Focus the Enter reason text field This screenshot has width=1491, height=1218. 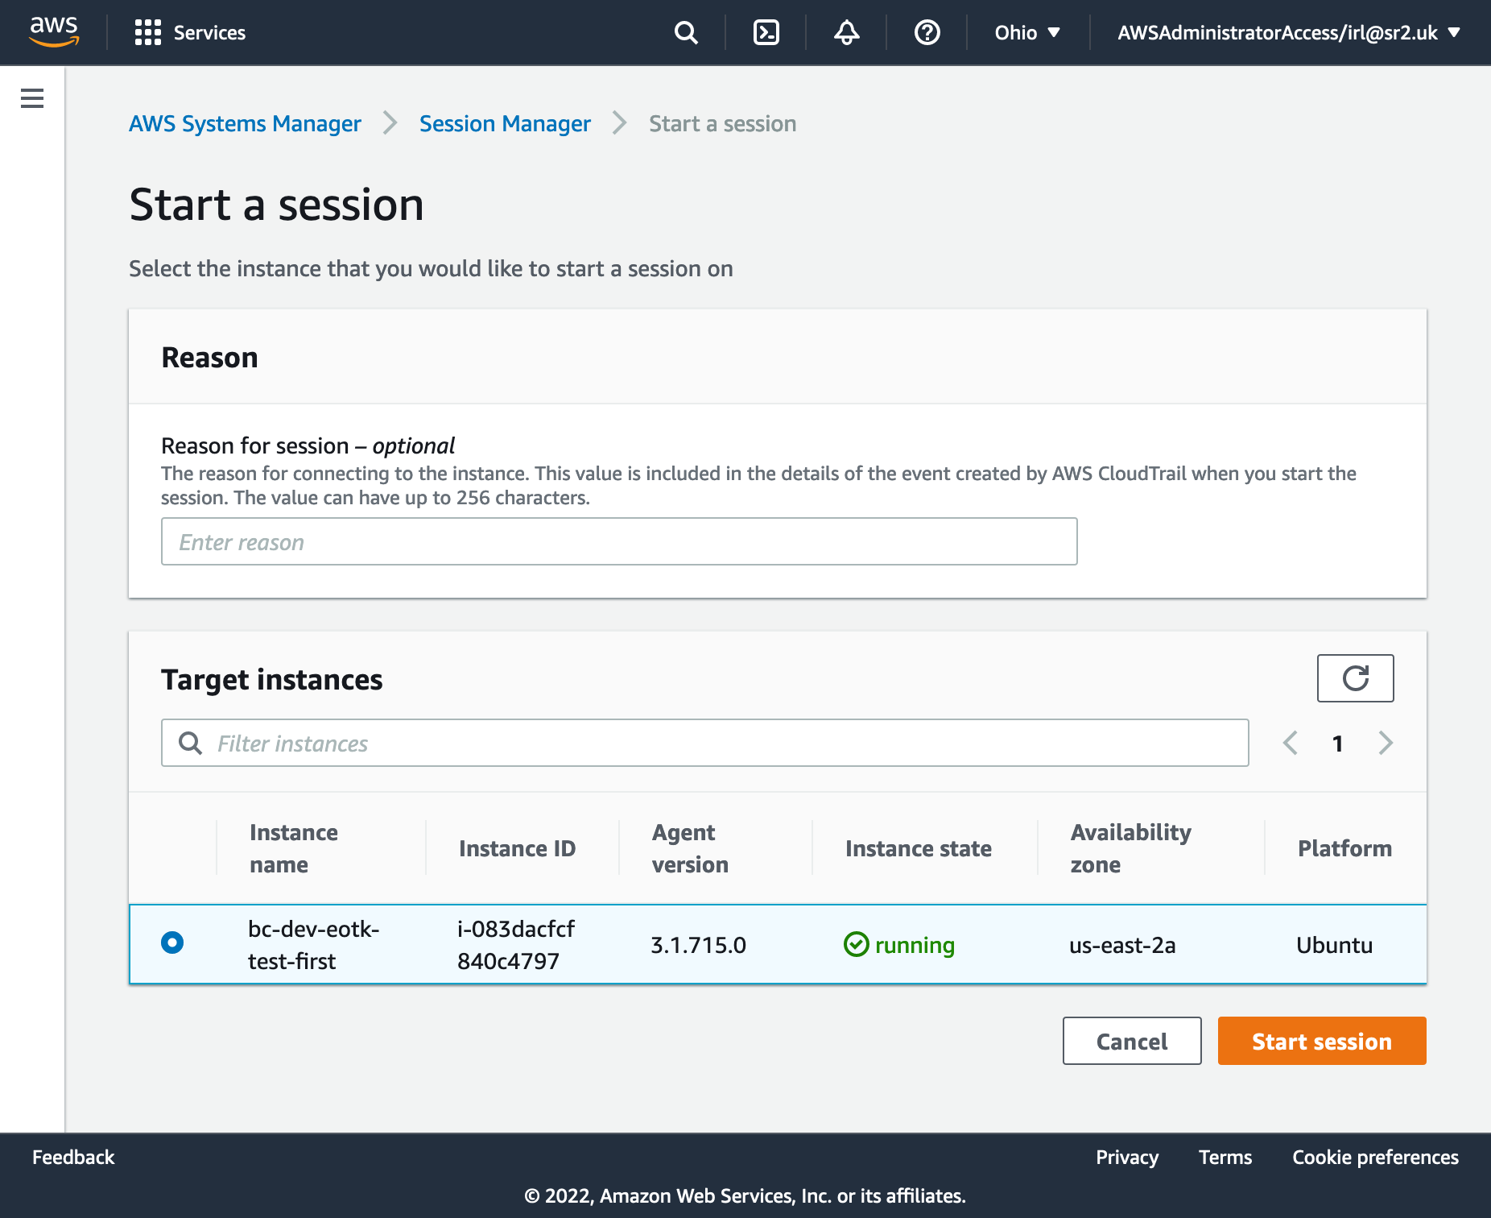point(618,541)
